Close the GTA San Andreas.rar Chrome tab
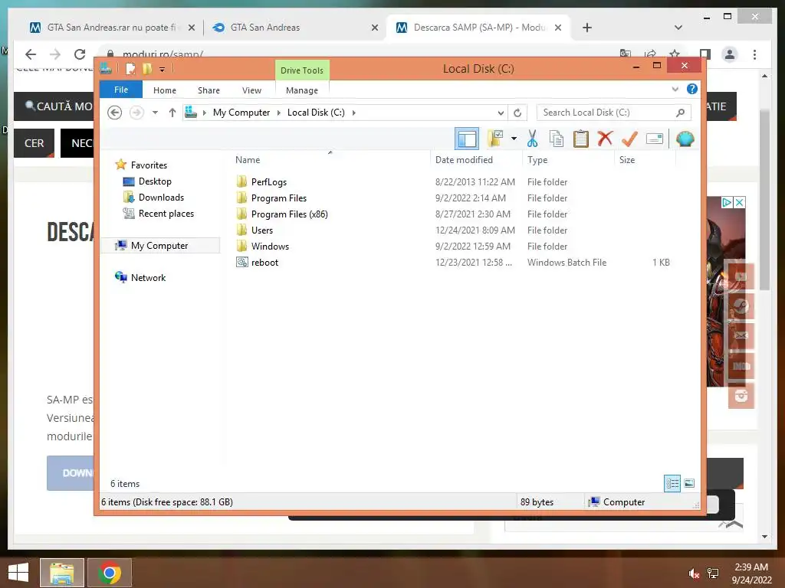785x588 pixels. [x=191, y=28]
